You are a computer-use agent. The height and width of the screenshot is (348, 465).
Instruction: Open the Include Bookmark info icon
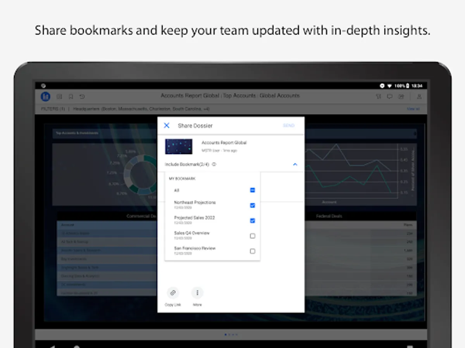coord(214,164)
